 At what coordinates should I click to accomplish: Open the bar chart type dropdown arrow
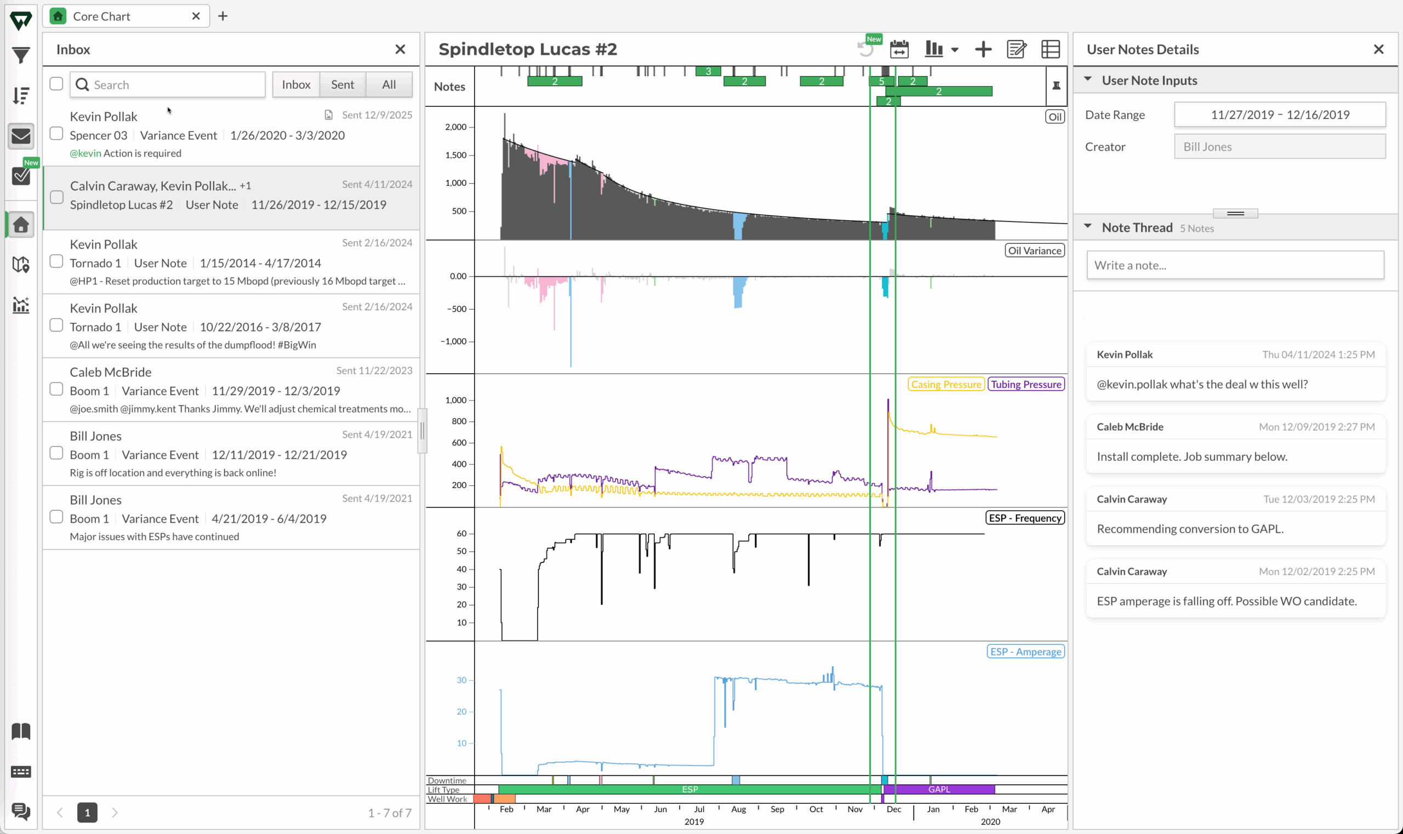(x=955, y=50)
